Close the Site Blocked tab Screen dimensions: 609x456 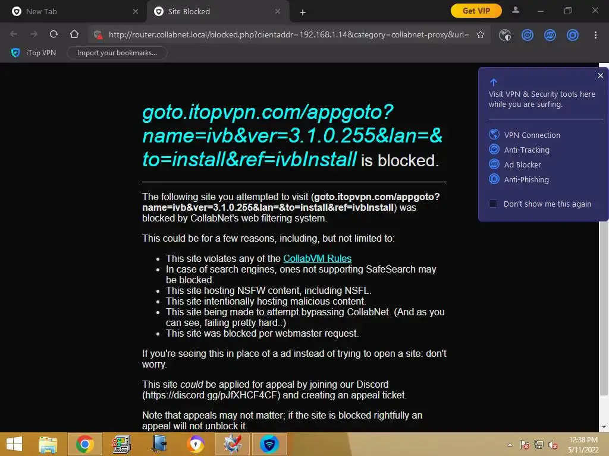coord(278,12)
